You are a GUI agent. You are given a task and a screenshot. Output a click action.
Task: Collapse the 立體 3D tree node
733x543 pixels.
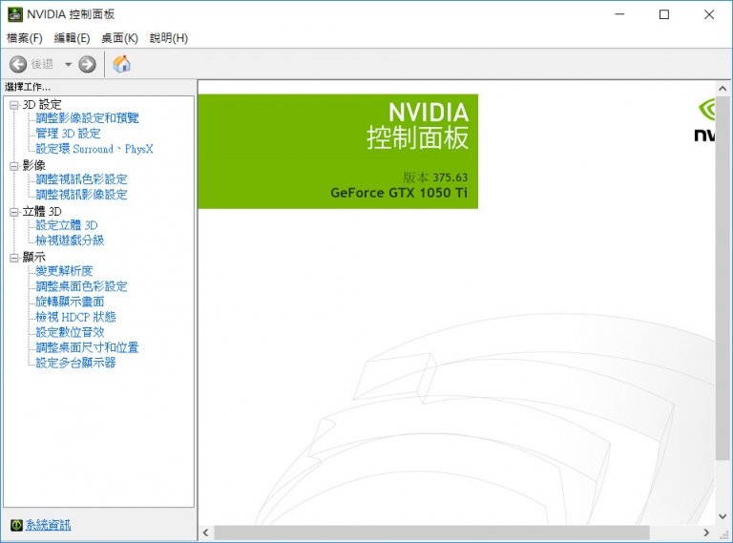click(x=14, y=212)
